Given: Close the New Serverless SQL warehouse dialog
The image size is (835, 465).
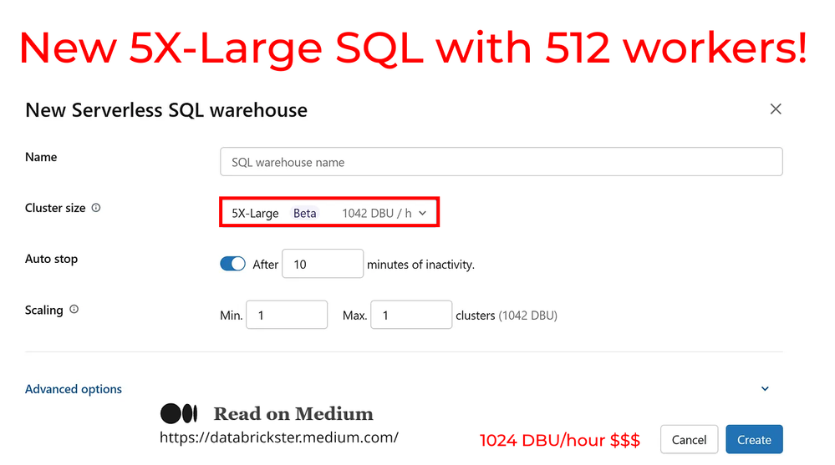Looking at the screenshot, I should (776, 109).
